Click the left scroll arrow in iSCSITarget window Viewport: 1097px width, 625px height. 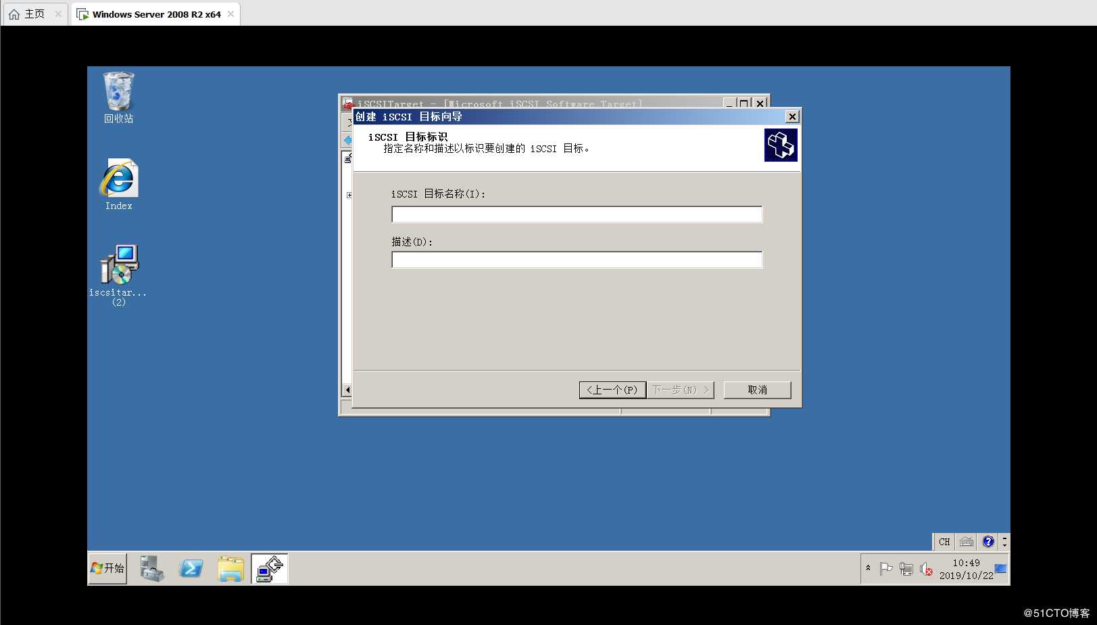coord(347,390)
